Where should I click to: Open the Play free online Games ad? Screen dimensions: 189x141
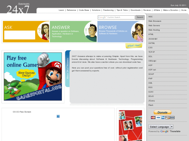click(x=33, y=76)
